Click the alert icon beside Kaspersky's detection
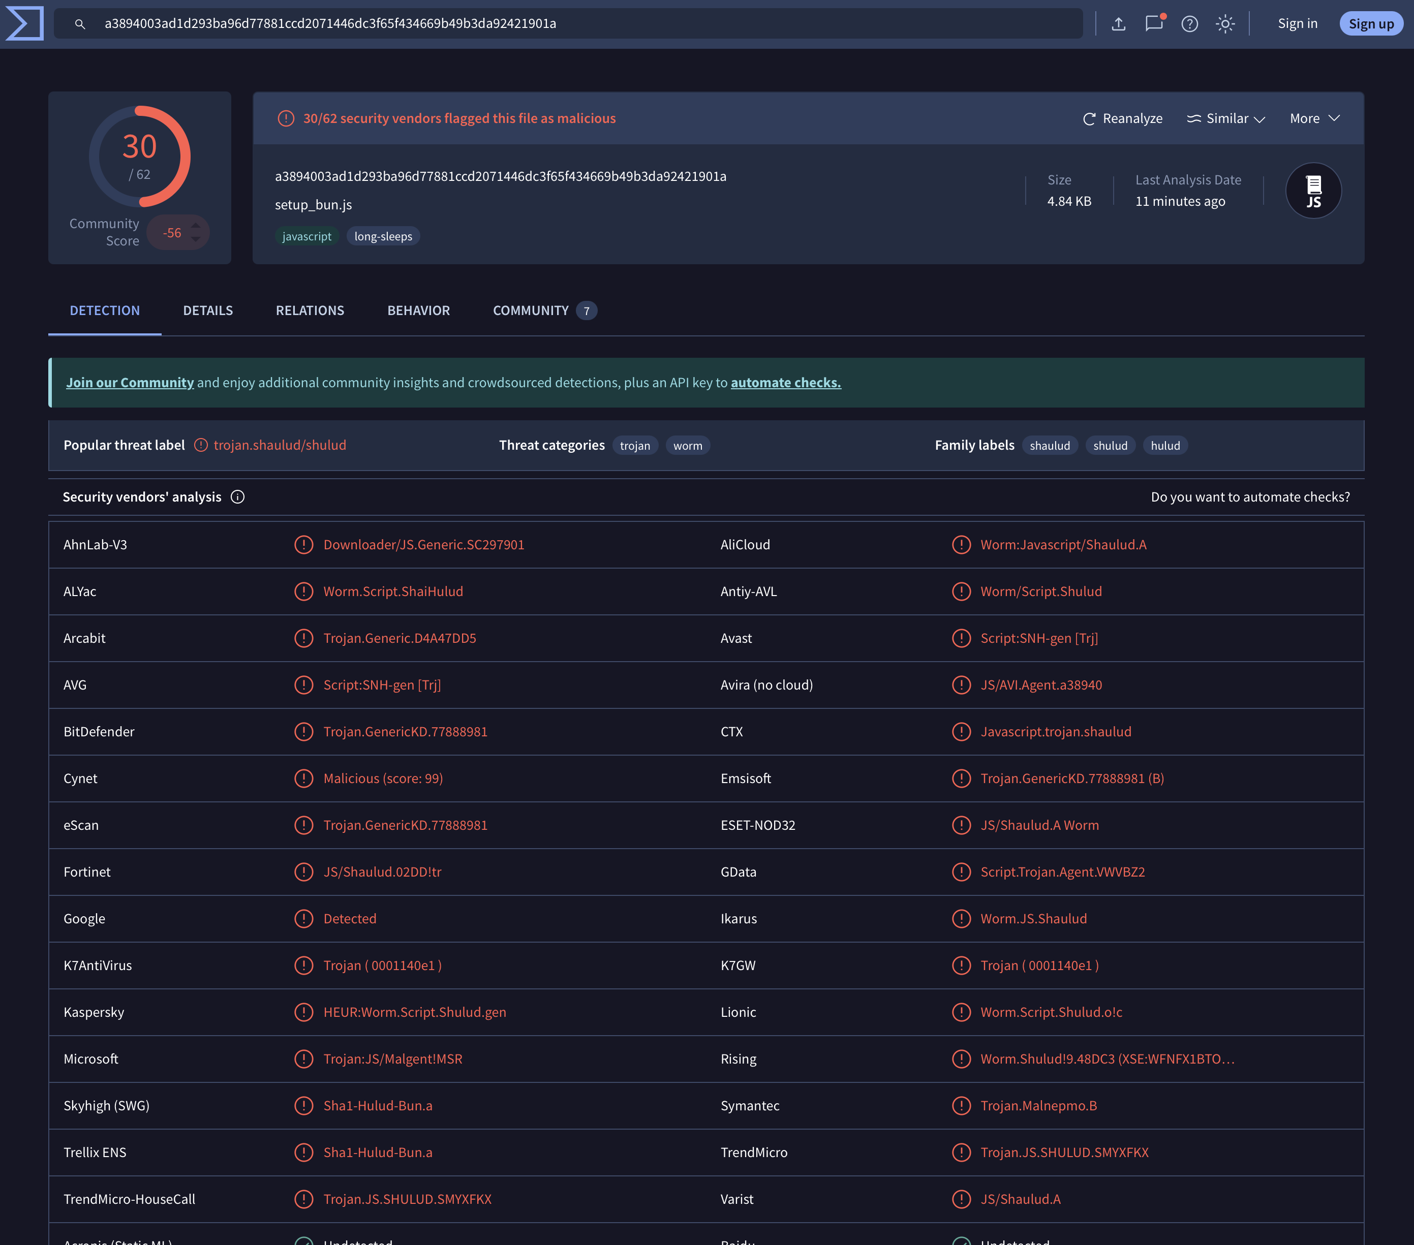 (x=304, y=1012)
